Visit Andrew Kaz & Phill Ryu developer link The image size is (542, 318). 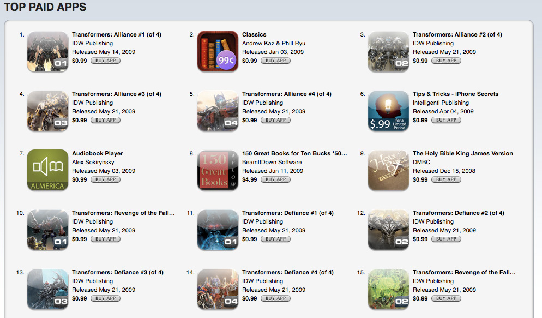(x=273, y=43)
